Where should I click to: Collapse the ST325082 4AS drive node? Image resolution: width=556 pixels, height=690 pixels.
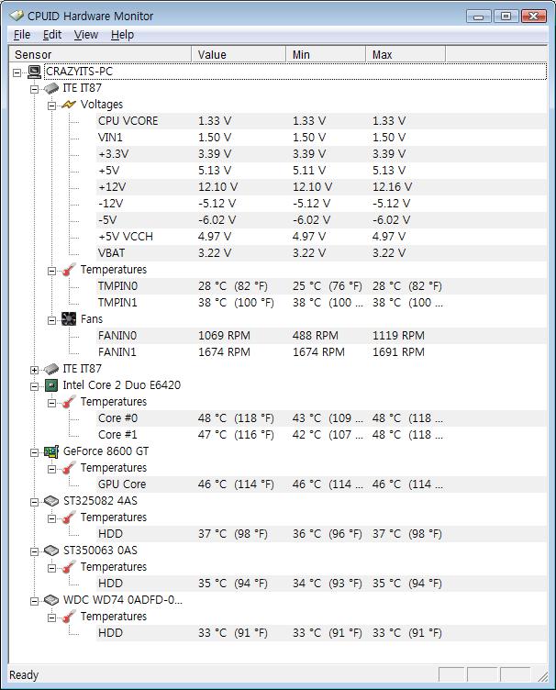tap(34, 502)
